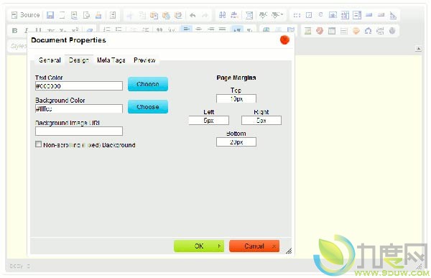This screenshot has height=278, width=431.
Task: Open the Styles combo box
Action: [x=18, y=46]
